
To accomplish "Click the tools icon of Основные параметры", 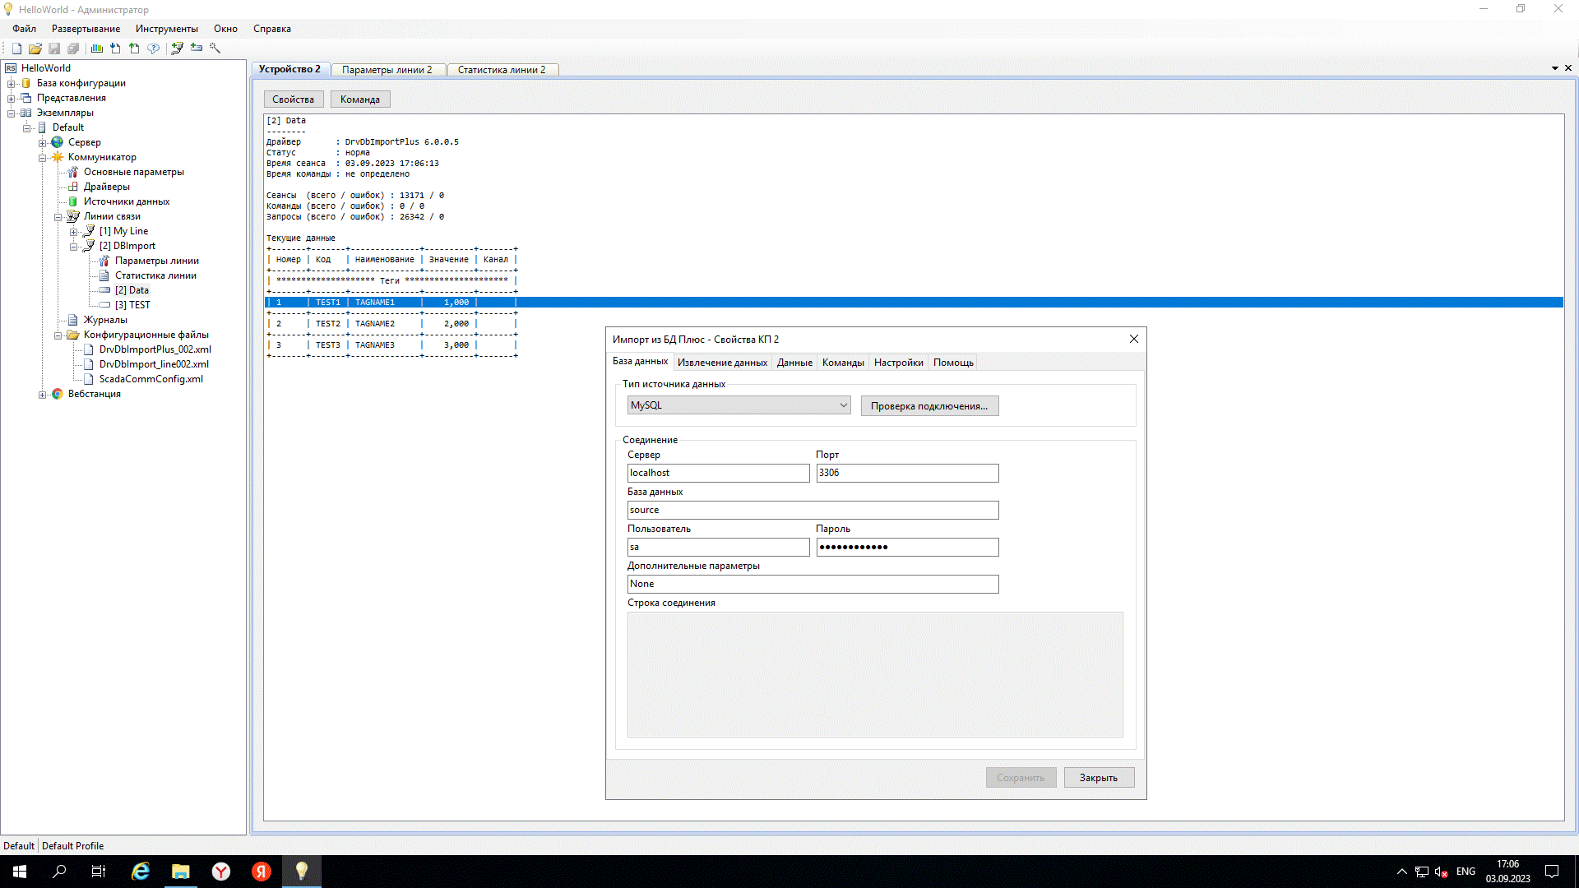I will point(73,172).
